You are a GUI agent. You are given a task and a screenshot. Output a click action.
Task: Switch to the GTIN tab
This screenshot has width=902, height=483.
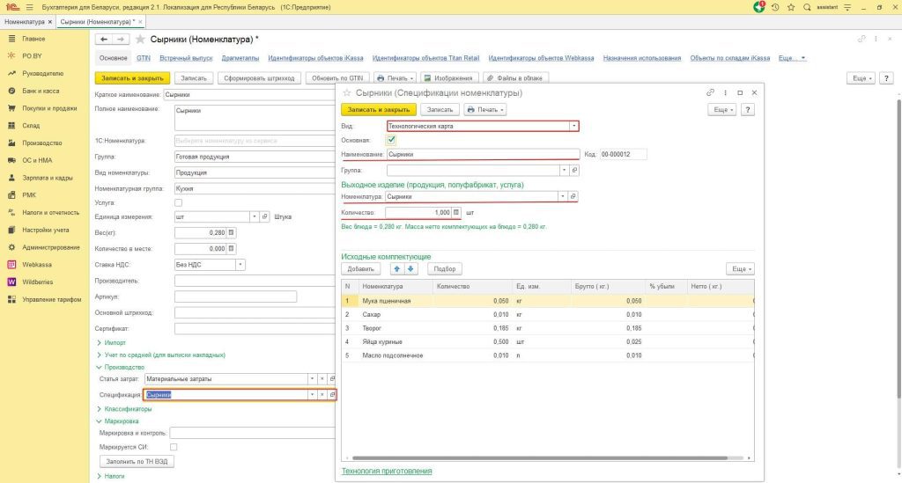tap(144, 58)
